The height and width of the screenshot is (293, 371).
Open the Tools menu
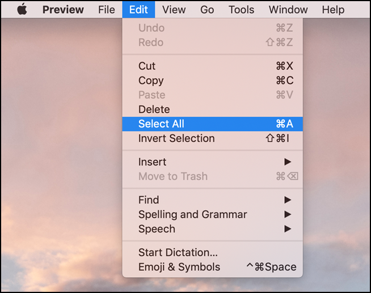[241, 10]
